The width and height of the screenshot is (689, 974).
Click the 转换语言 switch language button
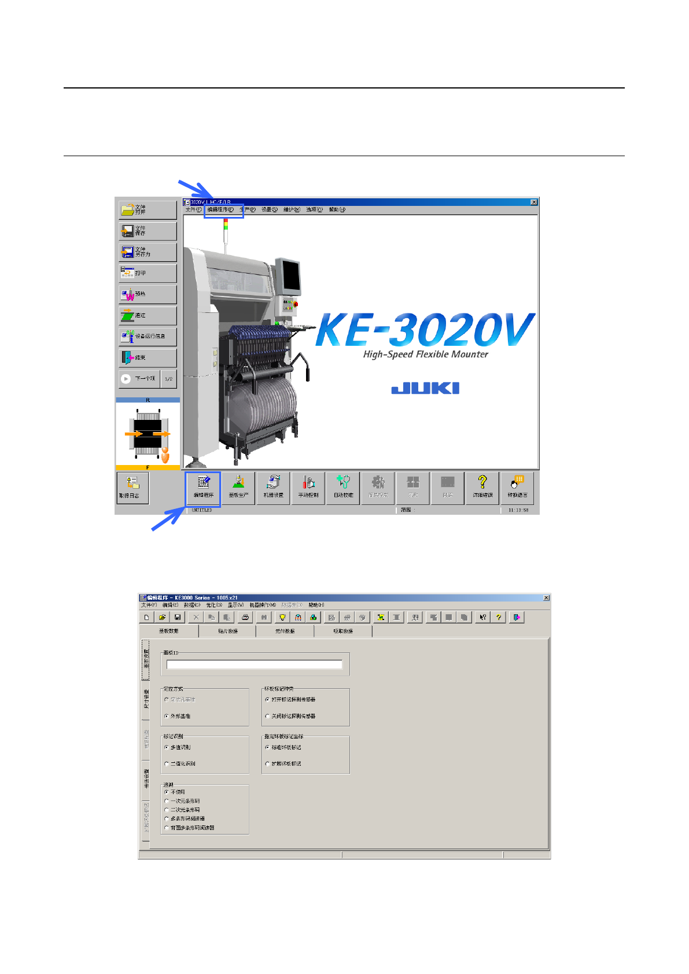[x=517, y=488]
